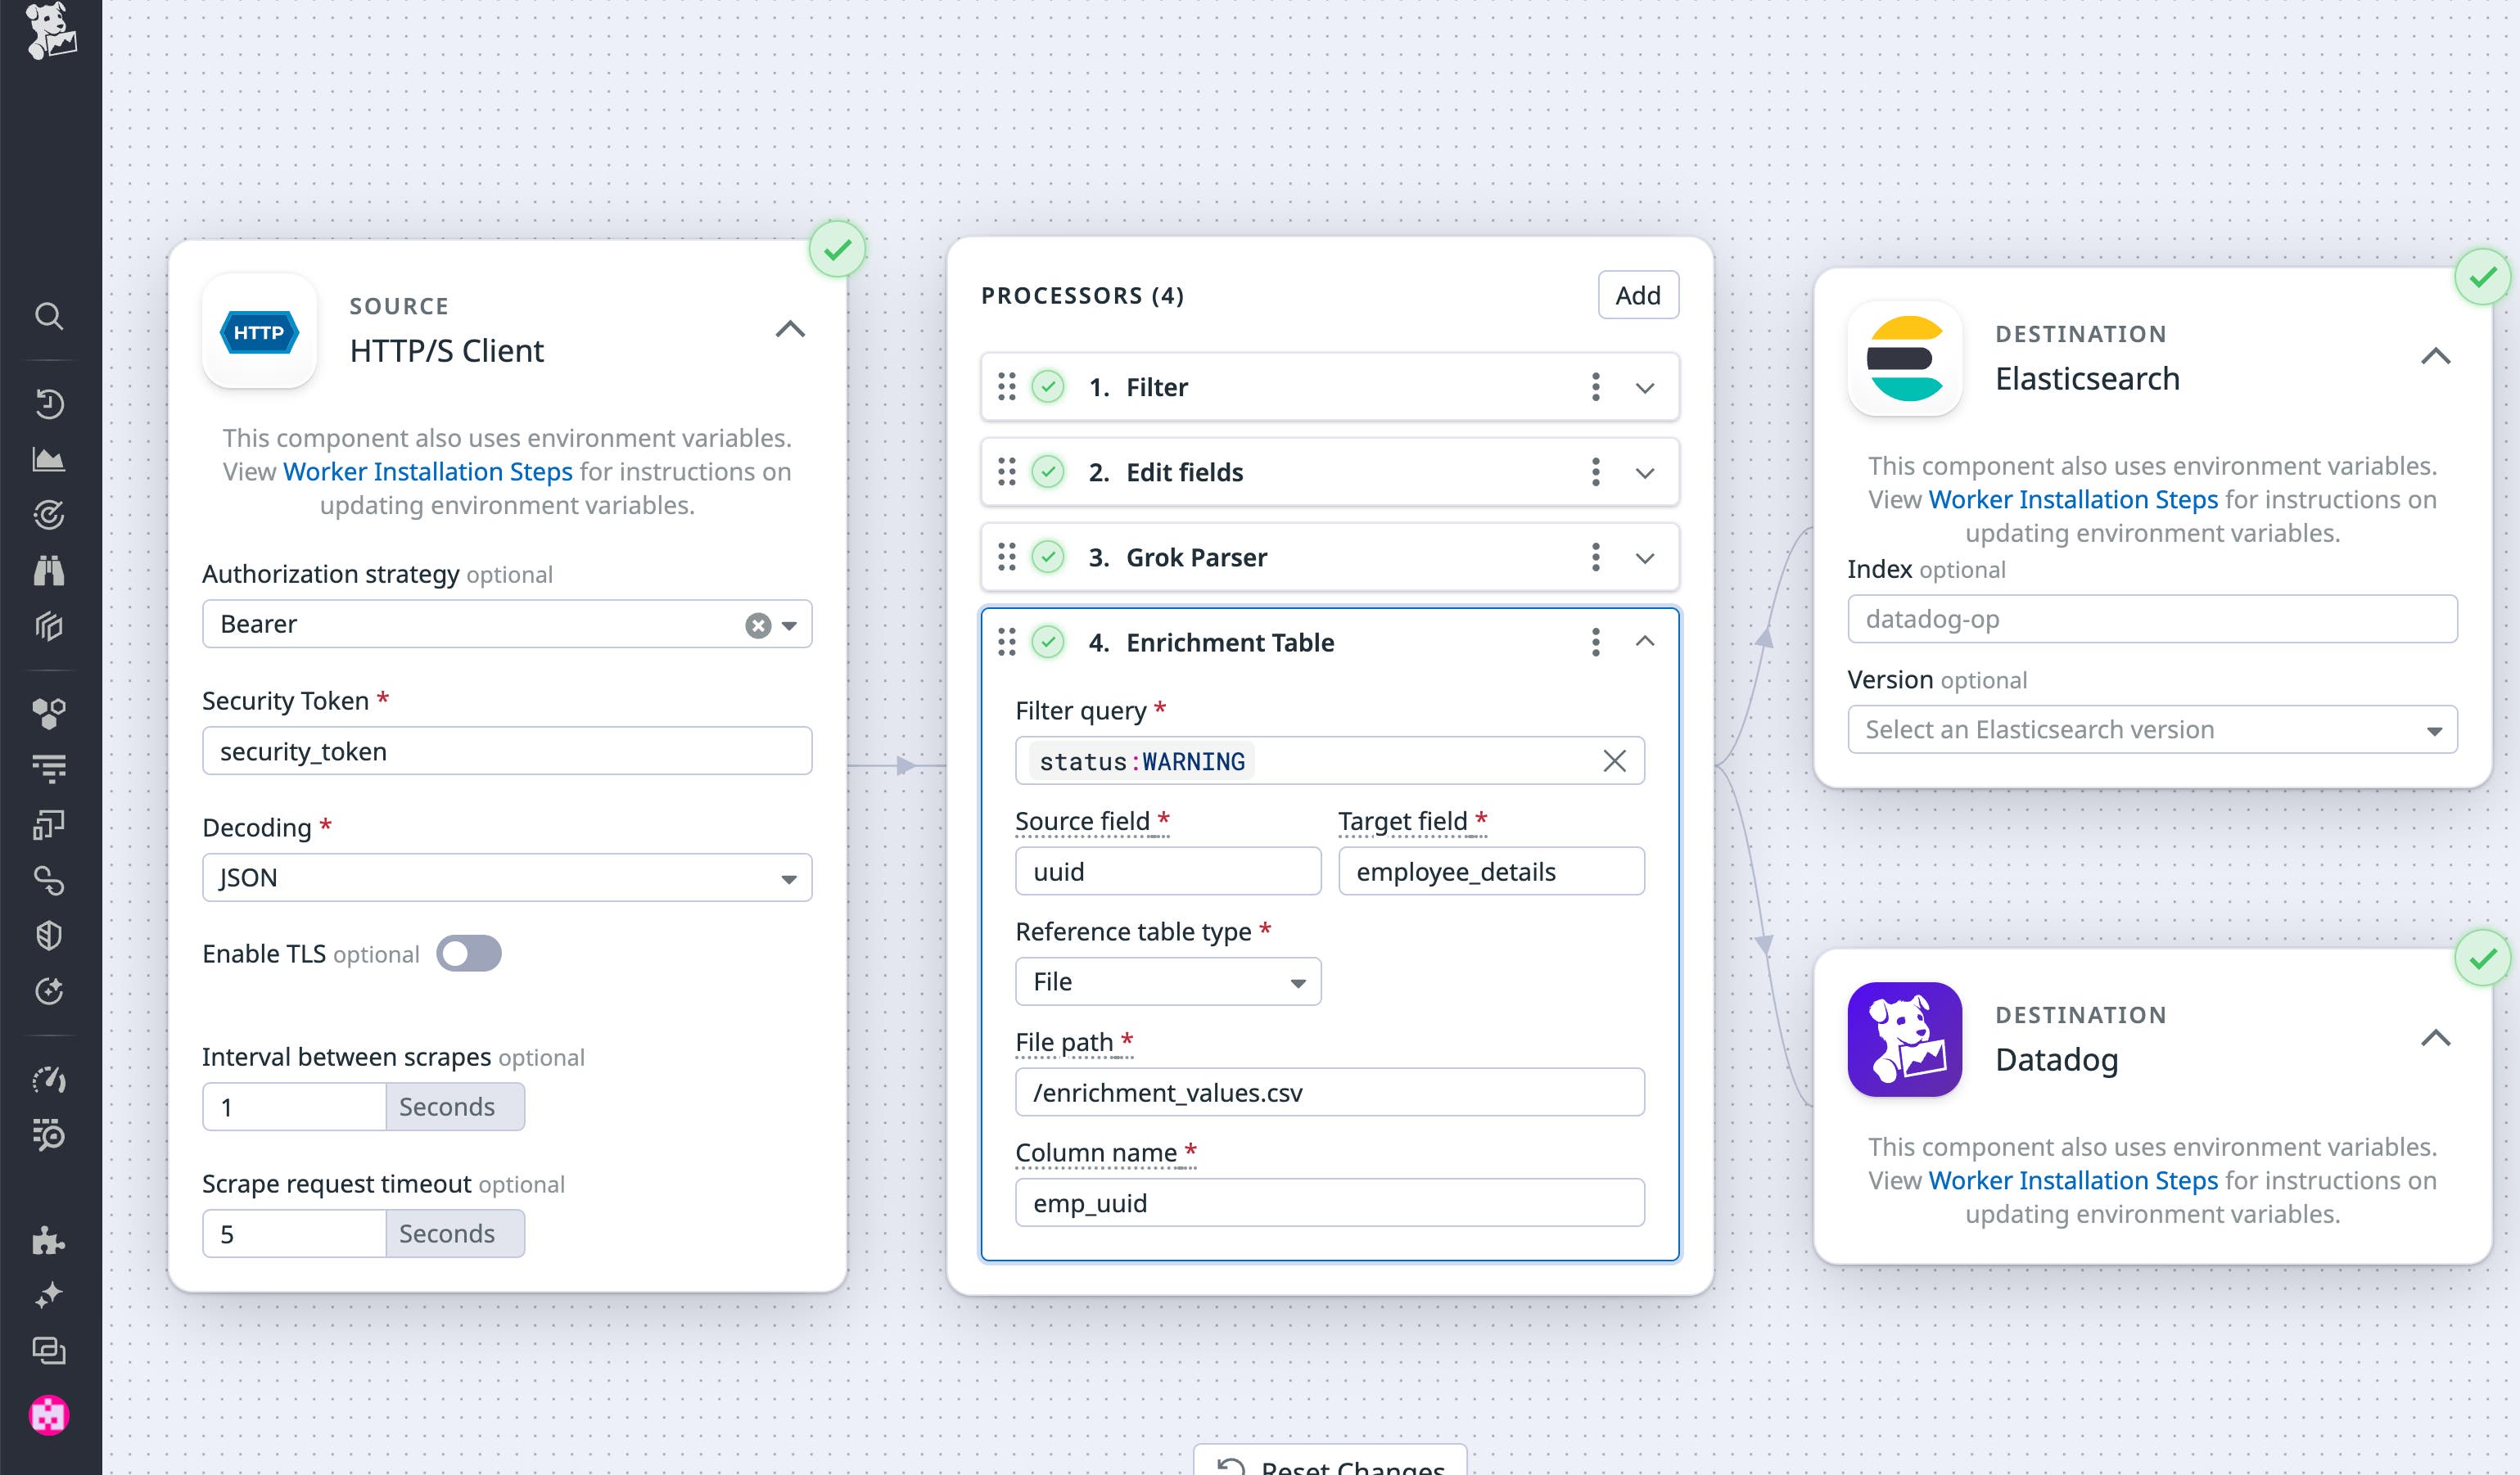This screenshot has width=2520, height=1475.
Task: Click the HTTP icon on the HTTP/S Client source
Action: [259, 333]
